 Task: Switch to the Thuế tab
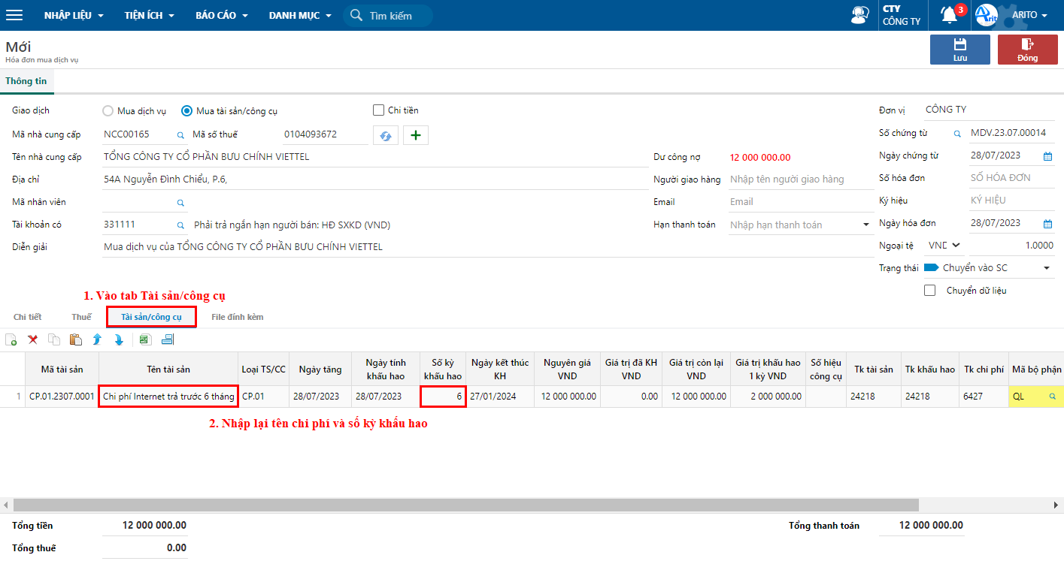[x=81, y=317]
